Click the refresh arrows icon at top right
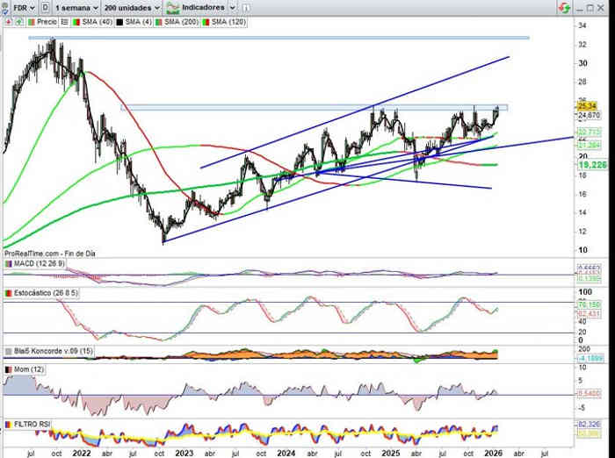This screenshot has height=458, width=615. (x=562, y=7)
